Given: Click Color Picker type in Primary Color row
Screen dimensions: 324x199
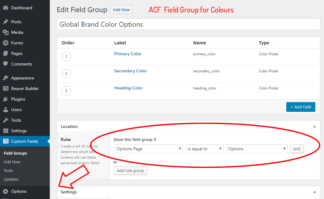Looking at the screenshot, I should [x=269, y=54].
